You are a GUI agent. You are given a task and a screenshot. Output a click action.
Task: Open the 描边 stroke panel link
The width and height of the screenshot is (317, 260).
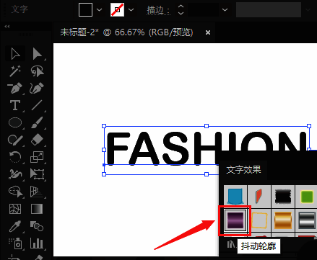click(158, 10)
